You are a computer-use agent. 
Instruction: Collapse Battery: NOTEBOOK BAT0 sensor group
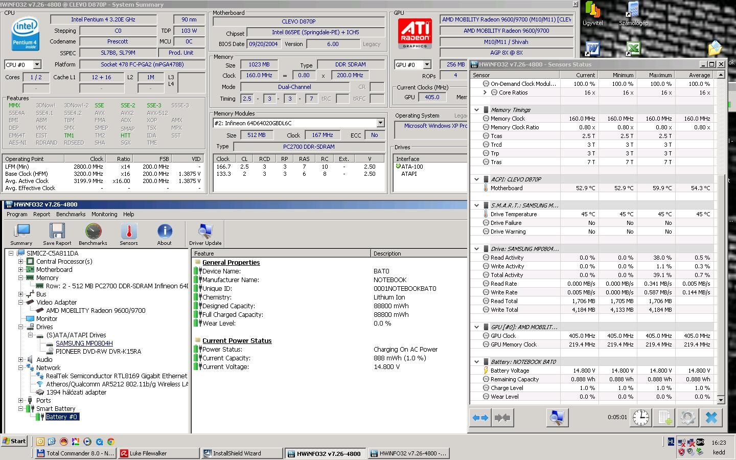pos(477,362)
